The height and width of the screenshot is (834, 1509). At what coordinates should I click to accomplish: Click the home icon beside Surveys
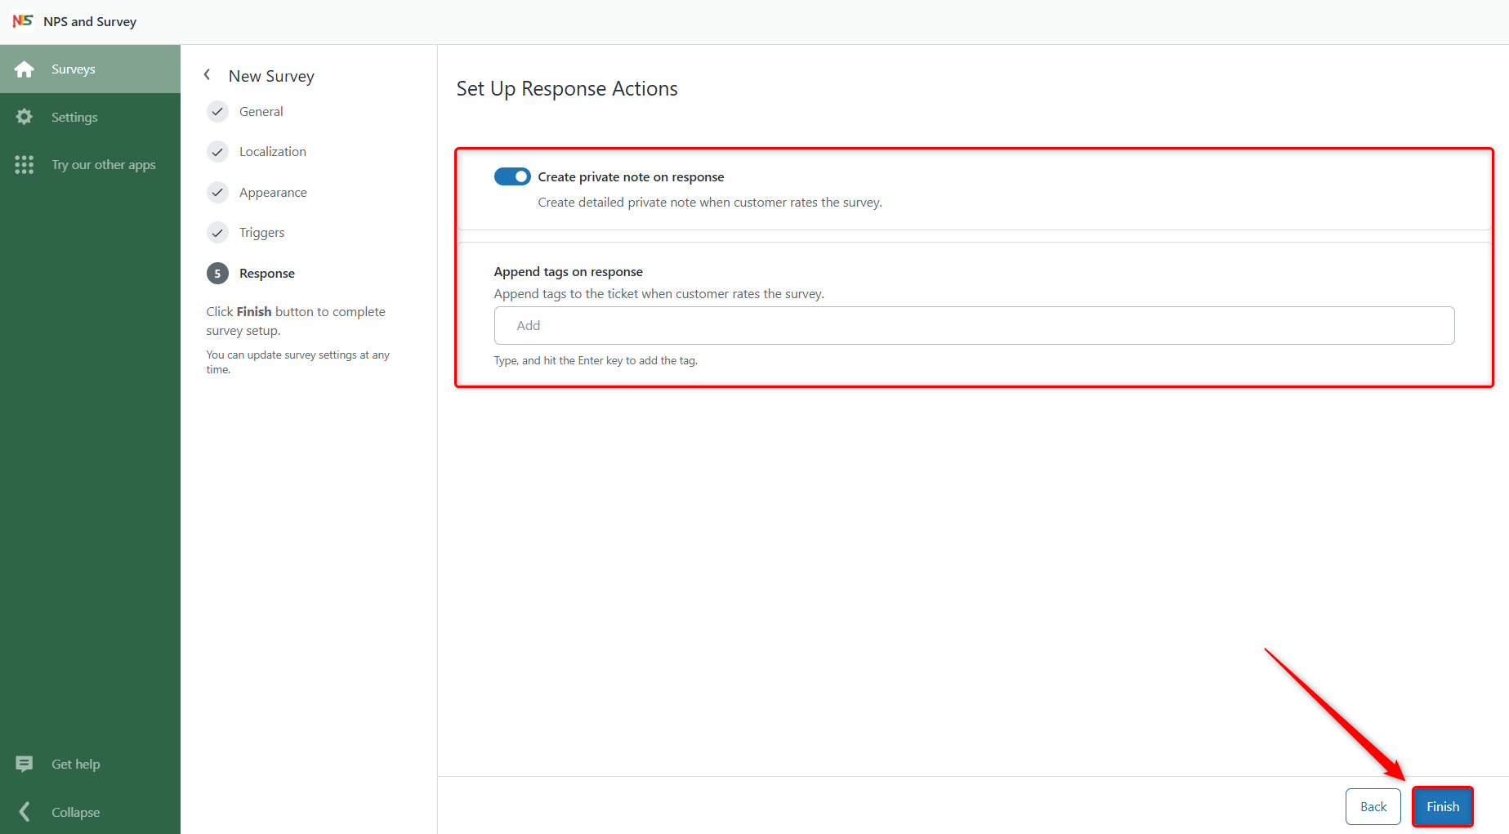coord(25,69)
